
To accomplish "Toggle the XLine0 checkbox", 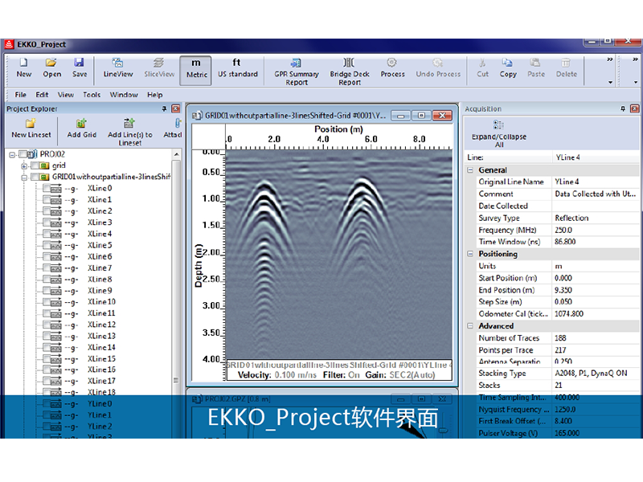I will (47, 188).
